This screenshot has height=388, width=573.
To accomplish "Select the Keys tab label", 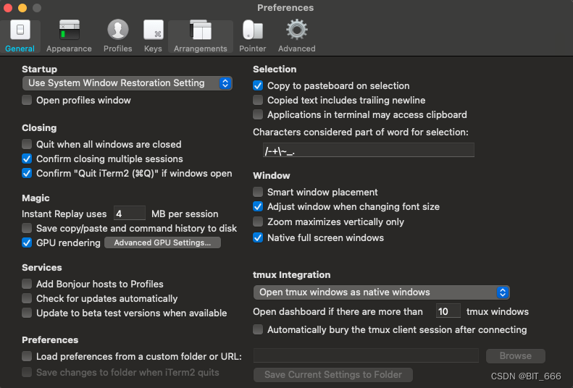I will coord(153,48).
